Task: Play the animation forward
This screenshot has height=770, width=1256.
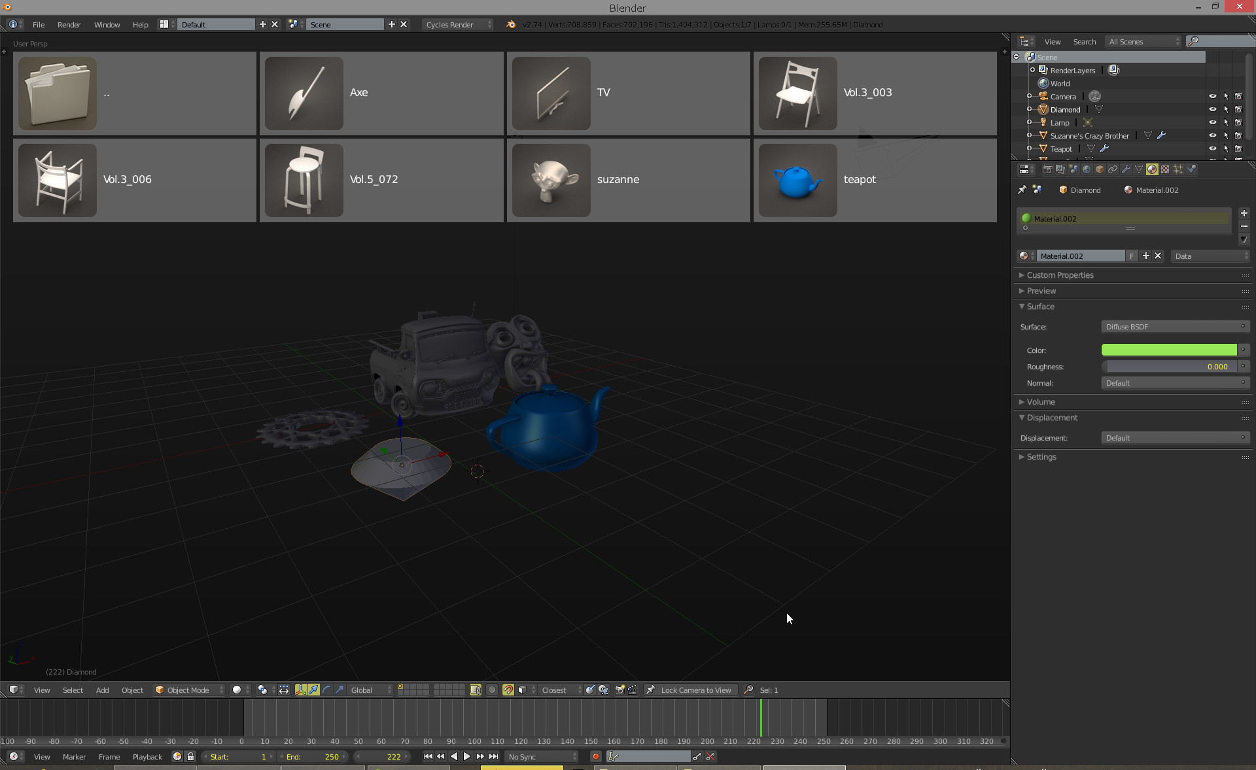Action: pyautogui.click(x=466, y=756)
